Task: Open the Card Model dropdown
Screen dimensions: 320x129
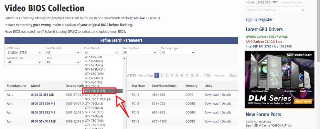Action: (x=101, y=53)
